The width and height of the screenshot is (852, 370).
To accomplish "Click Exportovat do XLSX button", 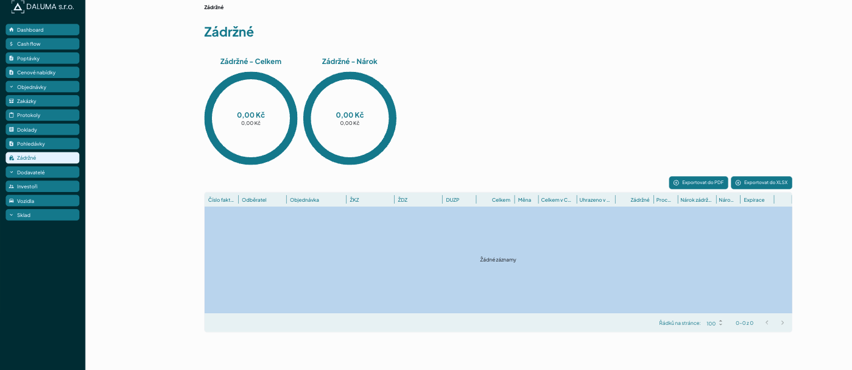I will [x=761, y=183].
